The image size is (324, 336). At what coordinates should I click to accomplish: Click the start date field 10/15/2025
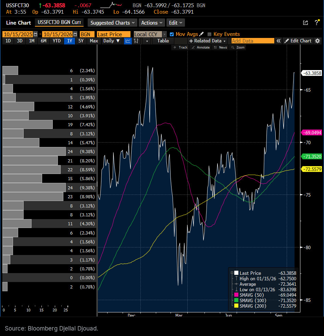tap(18, 34)
